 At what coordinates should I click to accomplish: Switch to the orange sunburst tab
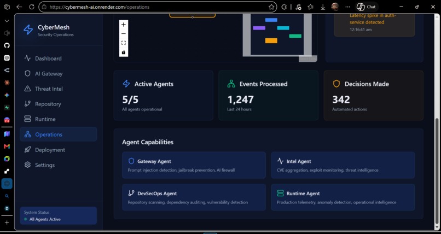[7, 83]
